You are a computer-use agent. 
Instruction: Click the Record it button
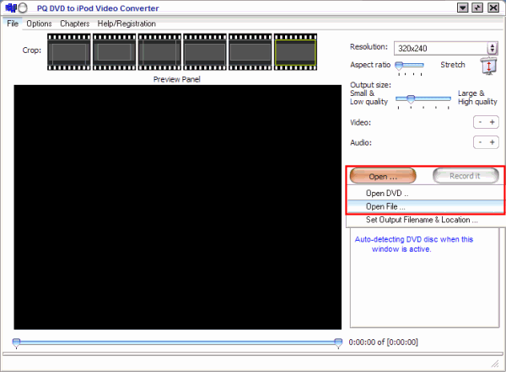466,176
